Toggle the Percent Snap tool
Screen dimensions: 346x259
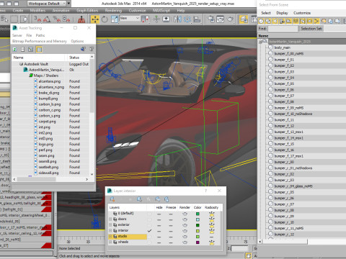pos(57,19)
